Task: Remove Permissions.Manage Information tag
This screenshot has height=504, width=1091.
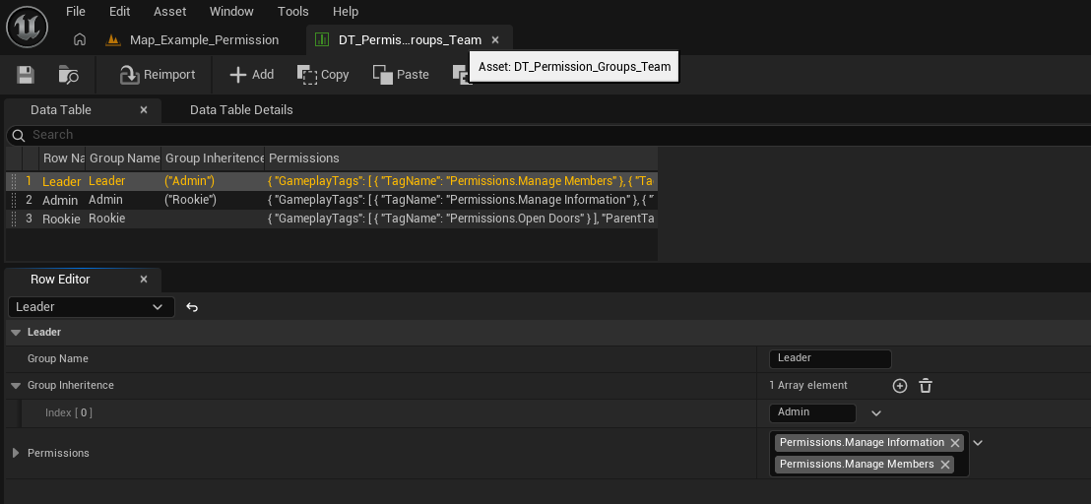Action: pyautogui.click(x=955, y=443)
